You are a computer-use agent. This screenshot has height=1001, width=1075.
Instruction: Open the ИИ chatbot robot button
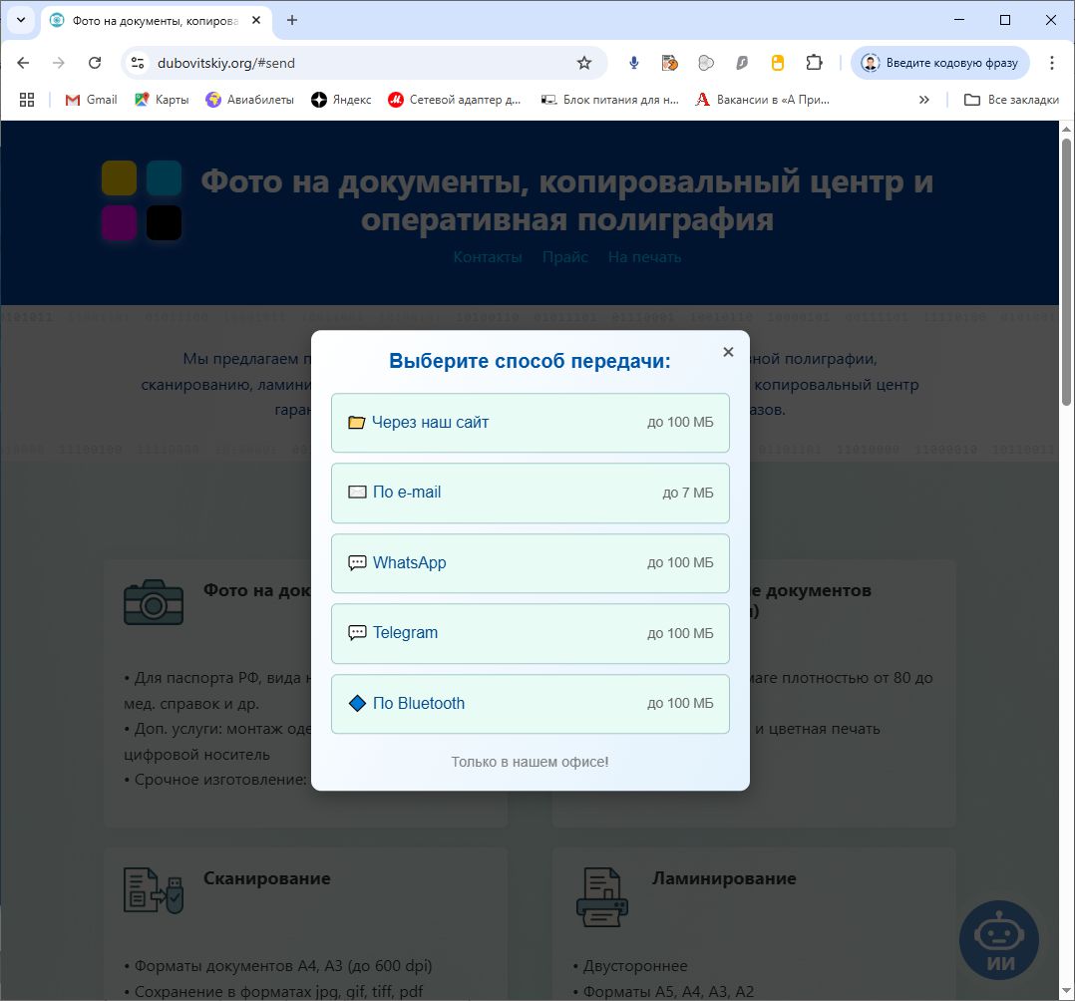(x=999, y=940)
